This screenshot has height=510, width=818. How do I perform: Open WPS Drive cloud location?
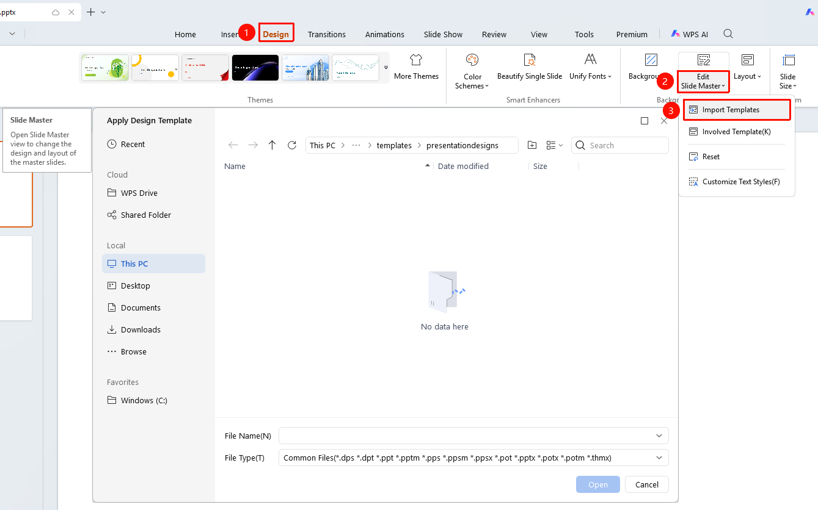[133, 193]
